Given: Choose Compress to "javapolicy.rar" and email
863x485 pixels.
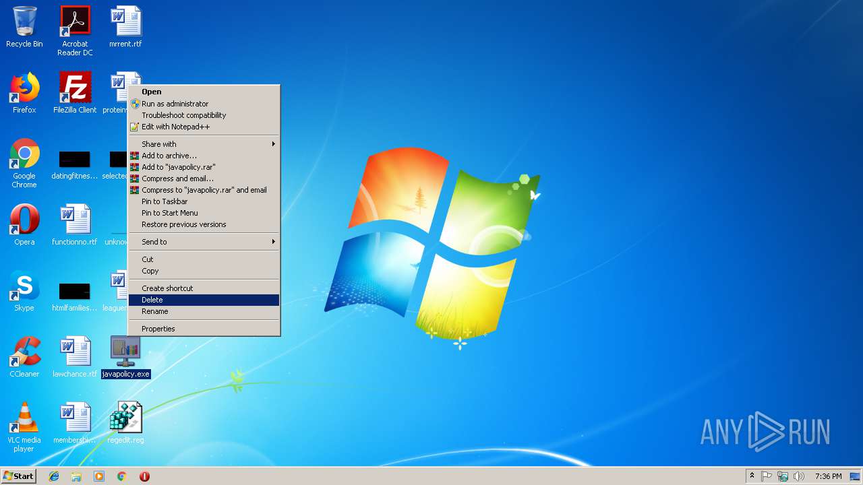Looking at the screenshot, I should [x=204, y=190].
